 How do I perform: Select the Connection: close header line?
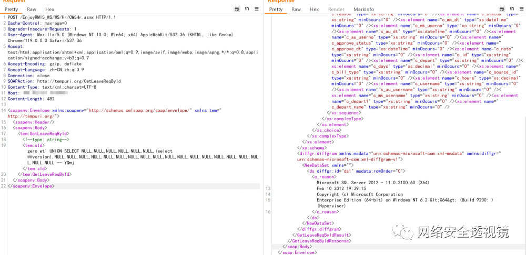point(28,76)
